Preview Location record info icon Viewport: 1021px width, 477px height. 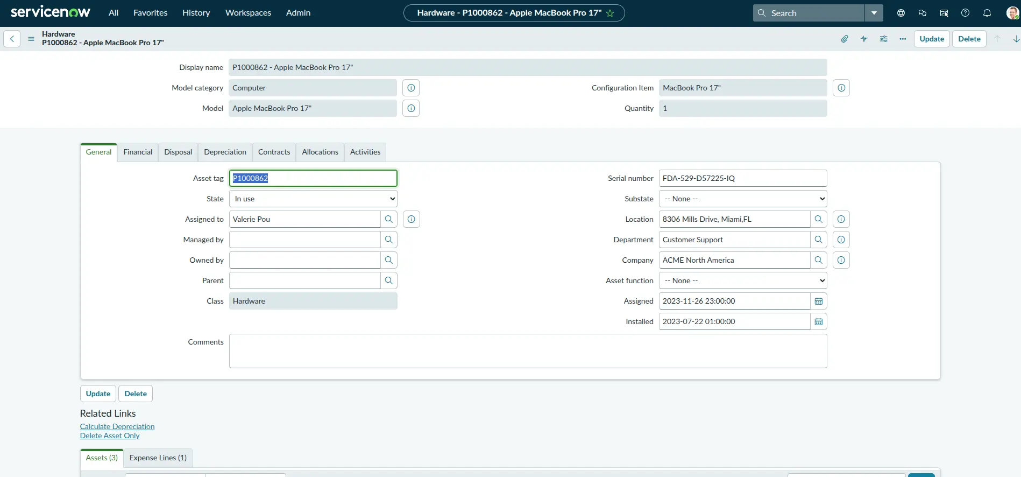pyautogui.click(x=841, y=219)
